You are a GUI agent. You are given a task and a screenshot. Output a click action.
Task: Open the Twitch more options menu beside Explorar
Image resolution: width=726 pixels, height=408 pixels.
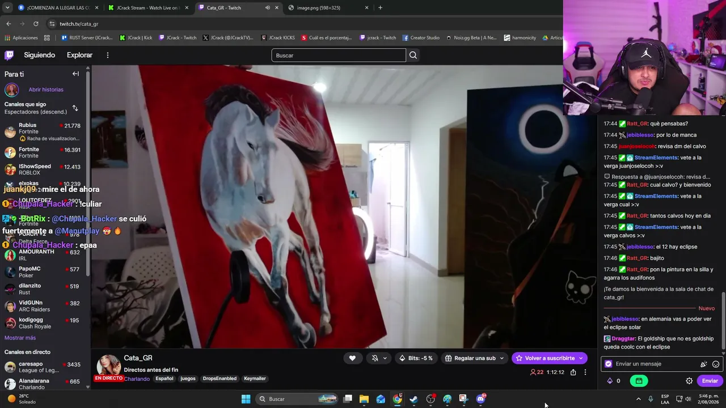click(107, 55)
